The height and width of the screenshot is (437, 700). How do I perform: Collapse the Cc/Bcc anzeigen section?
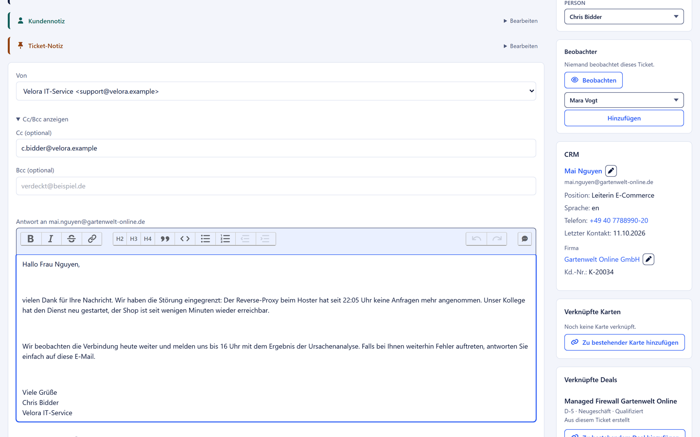coord(42,119)
